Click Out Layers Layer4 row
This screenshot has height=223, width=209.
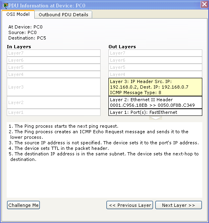(x=155, y=74)
